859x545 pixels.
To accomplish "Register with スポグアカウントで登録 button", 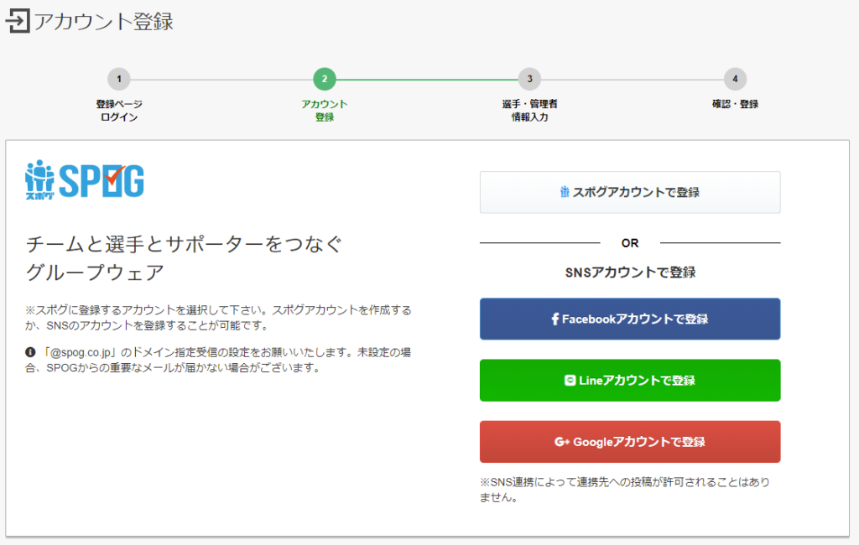I will 630,192.
